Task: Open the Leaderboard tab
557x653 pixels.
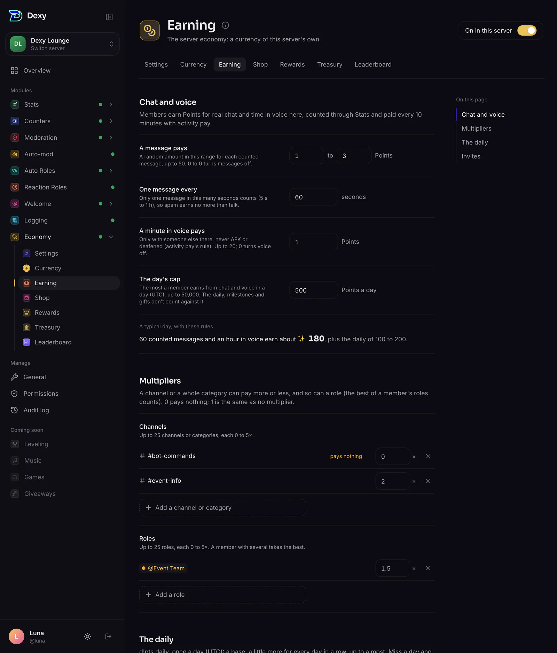Action: click(x=373, y=64)
